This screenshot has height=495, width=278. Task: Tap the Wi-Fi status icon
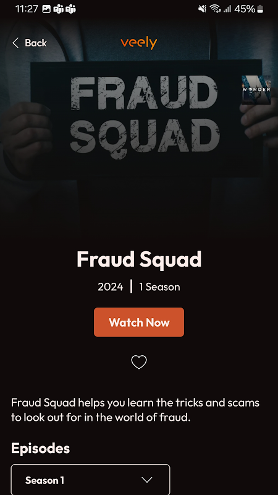click(x=215, y=9)
